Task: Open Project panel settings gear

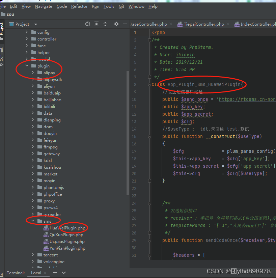Action: tap(116, 24)
